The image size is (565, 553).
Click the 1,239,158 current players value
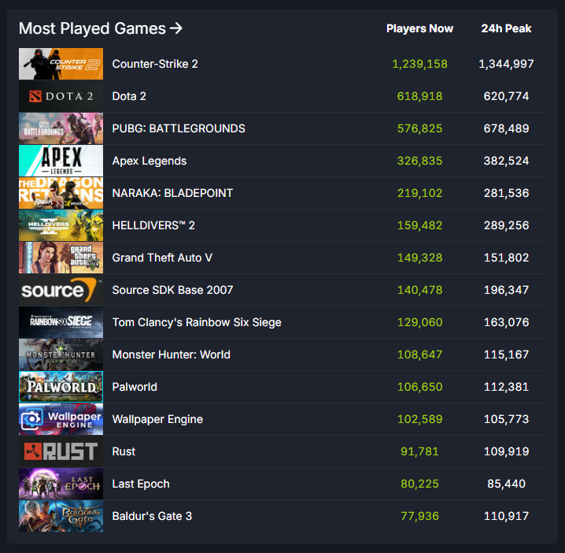click(419, 64)
